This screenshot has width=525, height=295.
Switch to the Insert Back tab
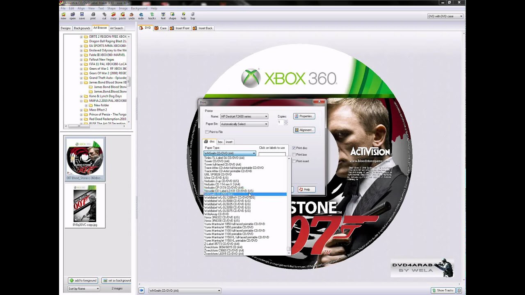203,28
